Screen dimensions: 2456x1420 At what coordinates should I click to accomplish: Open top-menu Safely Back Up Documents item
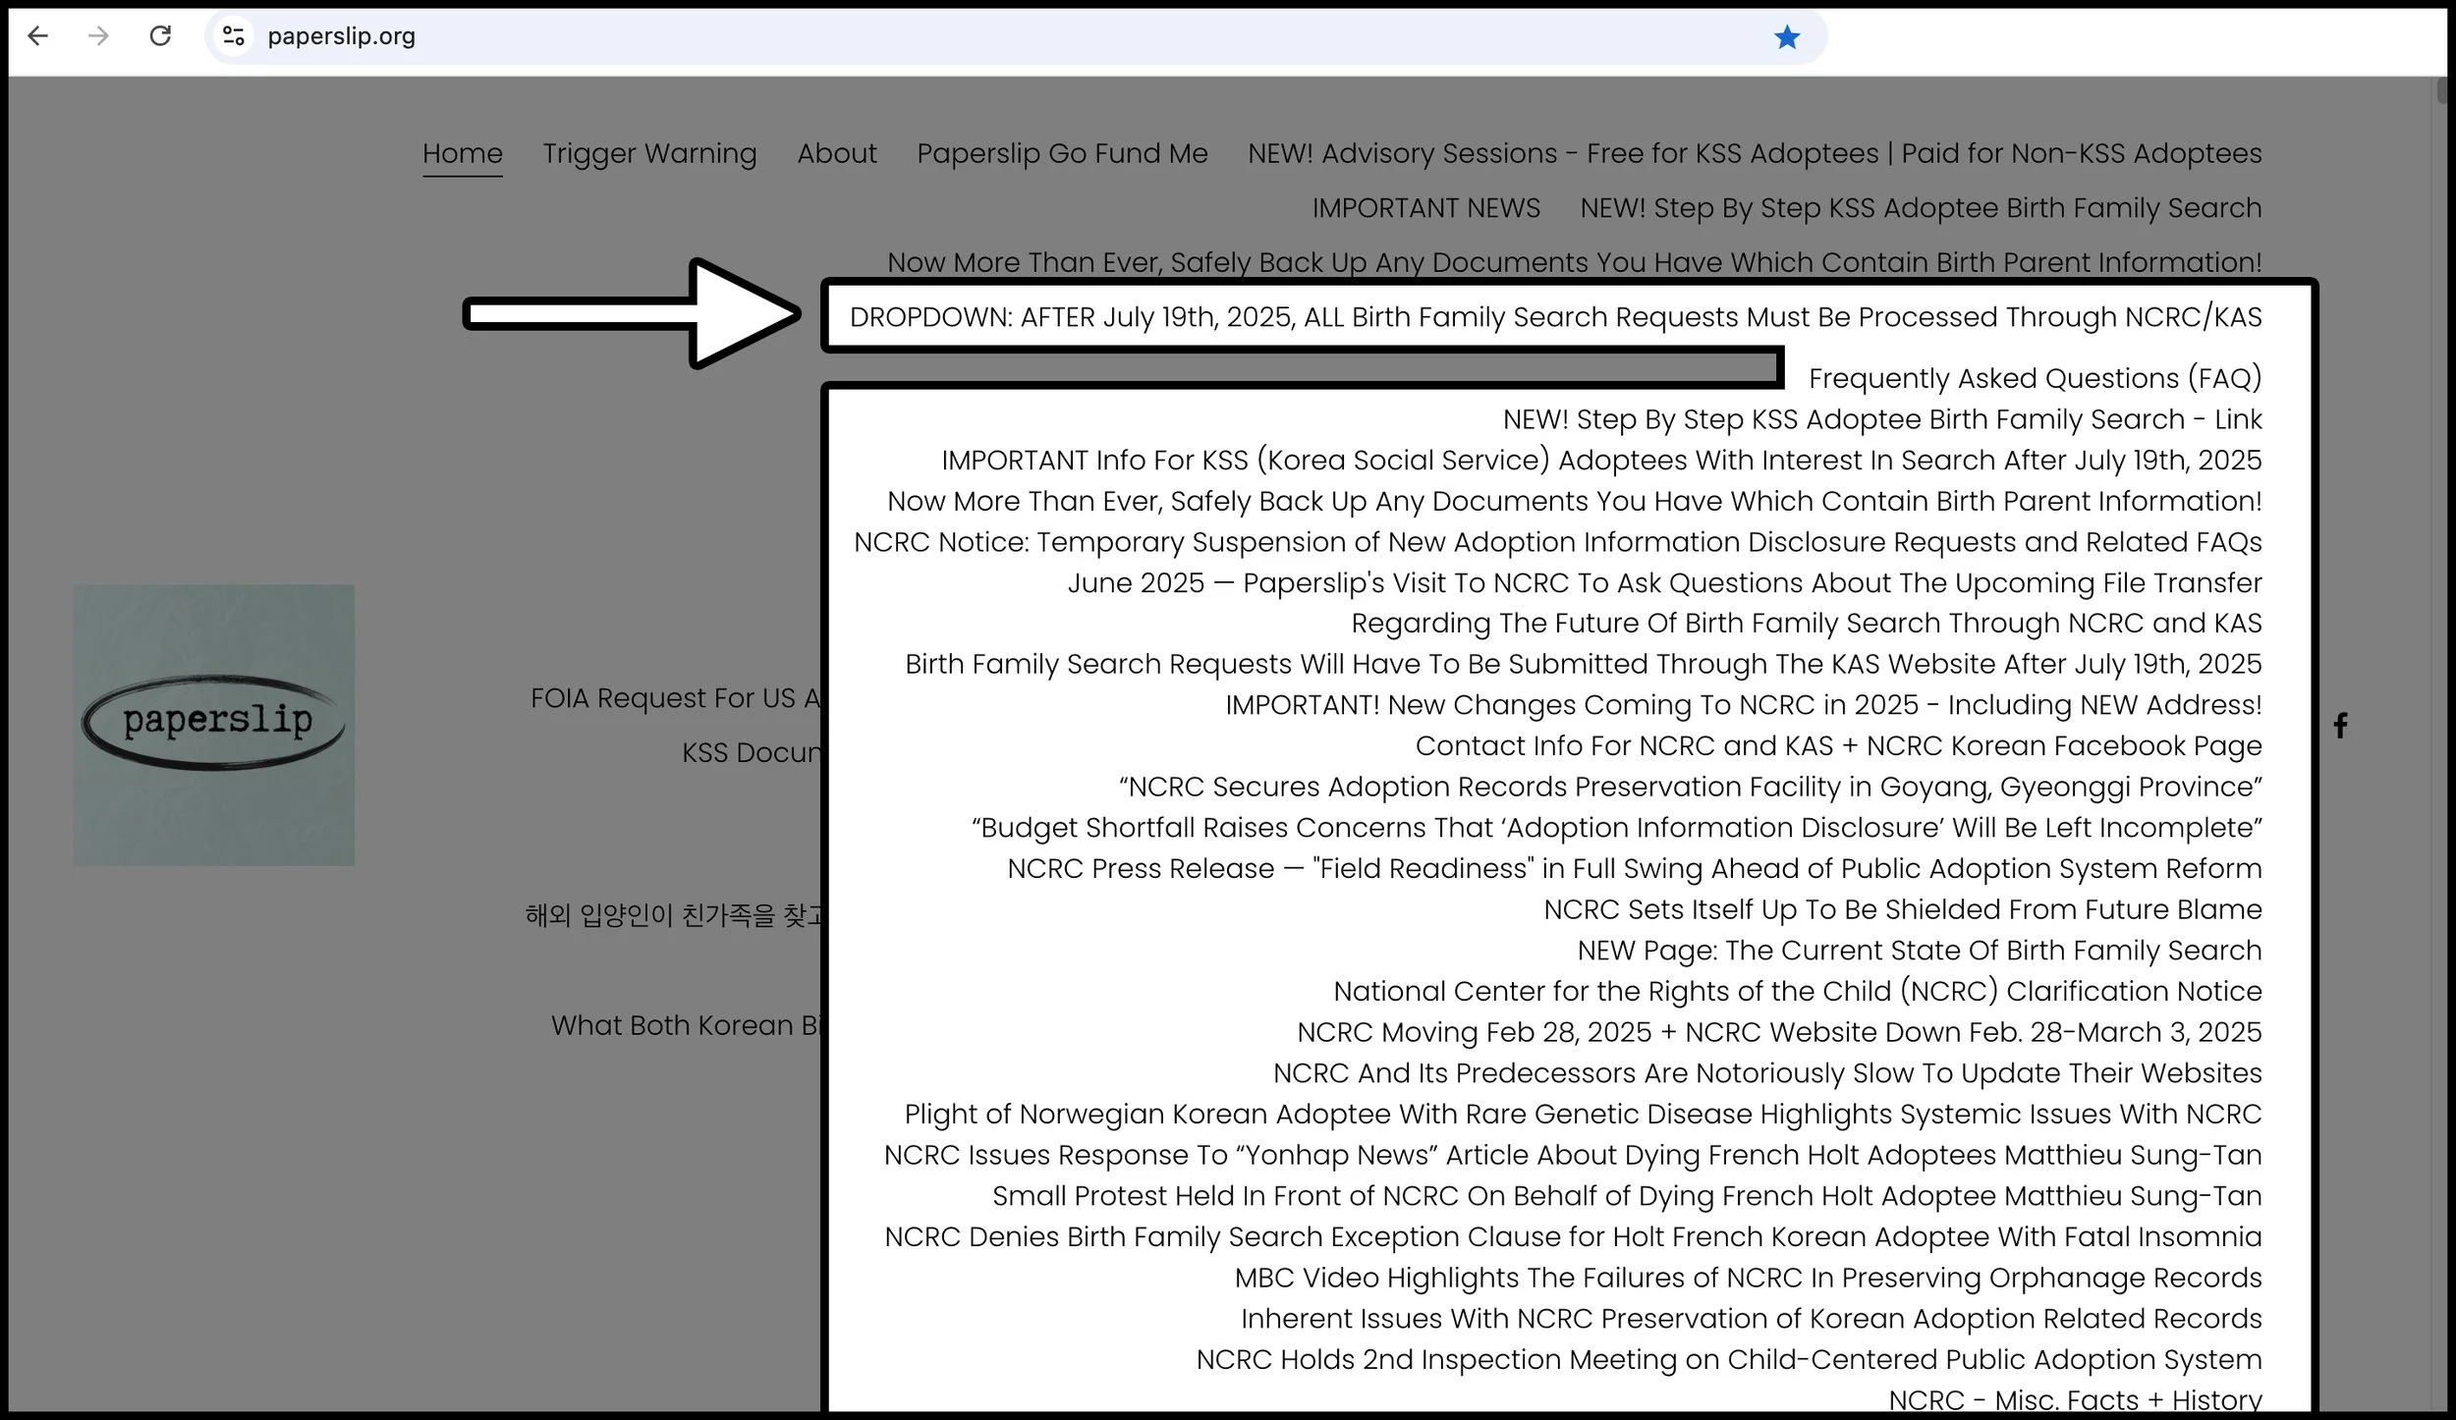(x=1575, y=262)
